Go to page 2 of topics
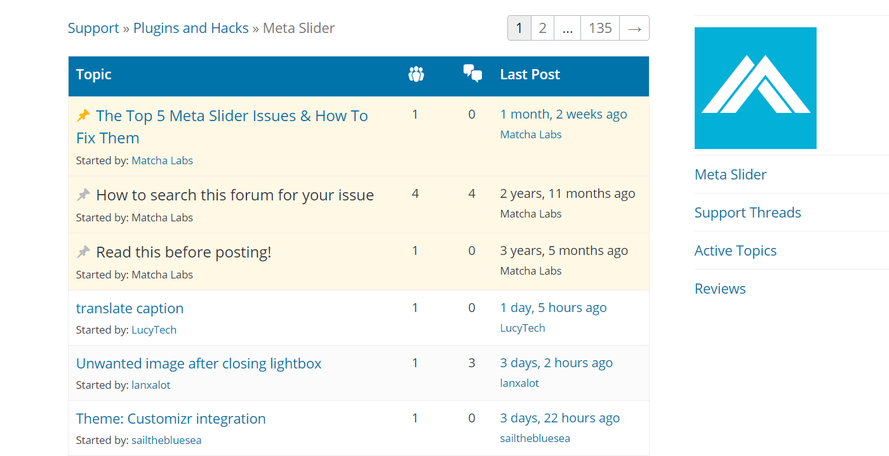The image size is (889, 456). point(542,28)
